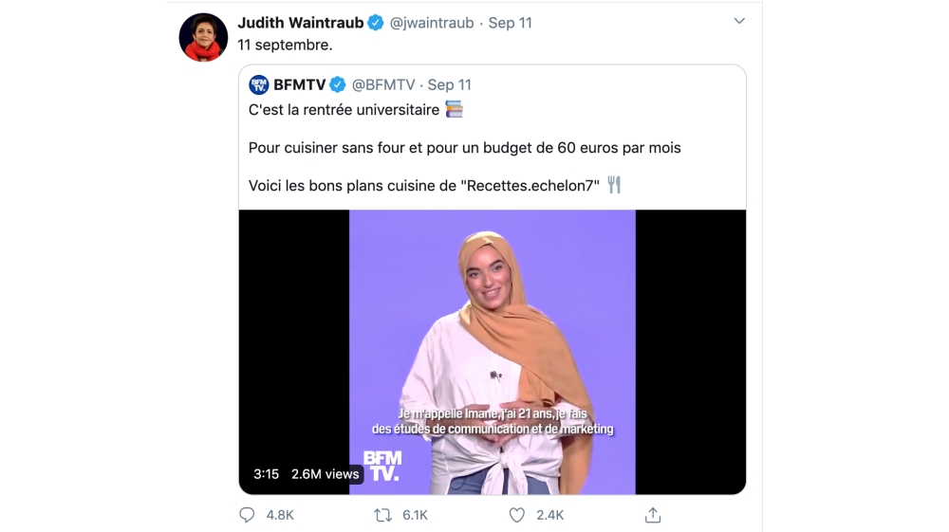Viewport: 949px width, 532px height.
Task: Click the retweet arrows icon
Action: tap(382, 515)
